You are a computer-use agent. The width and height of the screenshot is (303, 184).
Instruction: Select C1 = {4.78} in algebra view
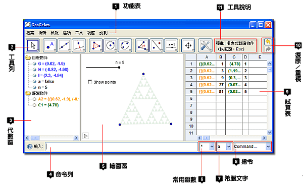48,105
